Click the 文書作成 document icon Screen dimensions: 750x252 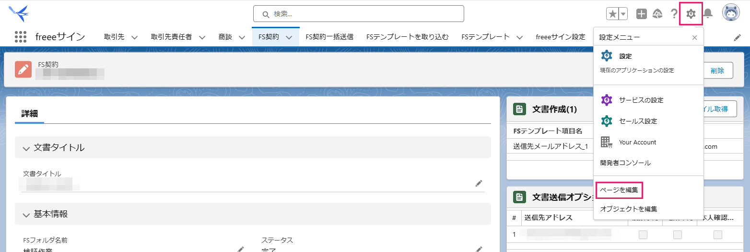[519, 109]
